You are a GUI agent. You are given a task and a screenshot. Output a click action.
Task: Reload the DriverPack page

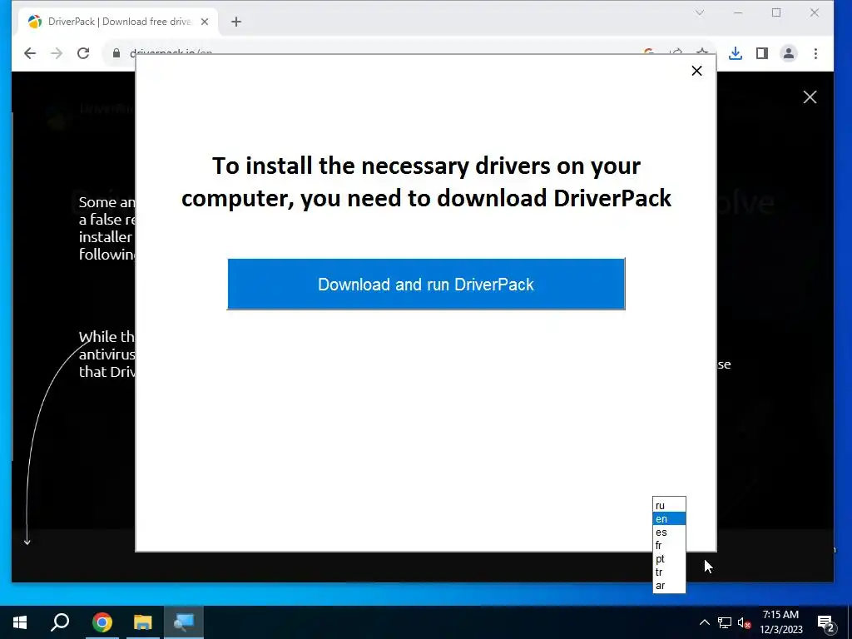(83, 53)
